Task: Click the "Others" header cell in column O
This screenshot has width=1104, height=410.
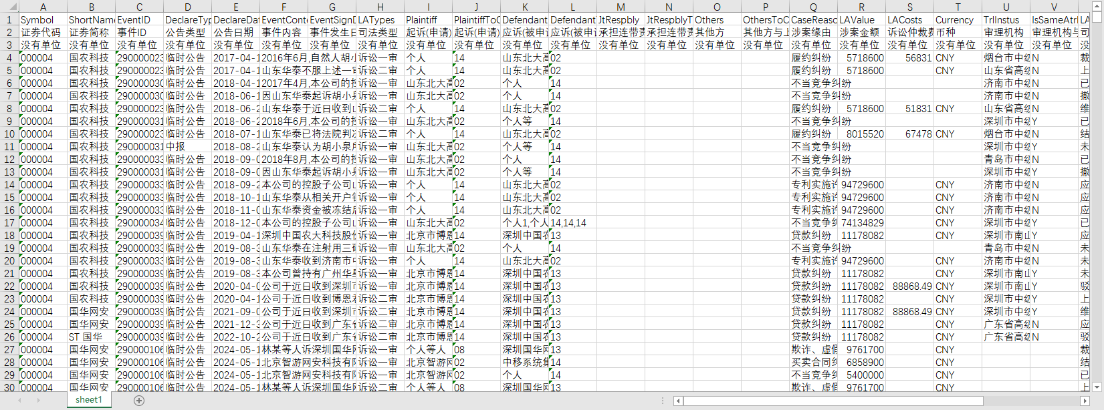Action: (717, 20)
